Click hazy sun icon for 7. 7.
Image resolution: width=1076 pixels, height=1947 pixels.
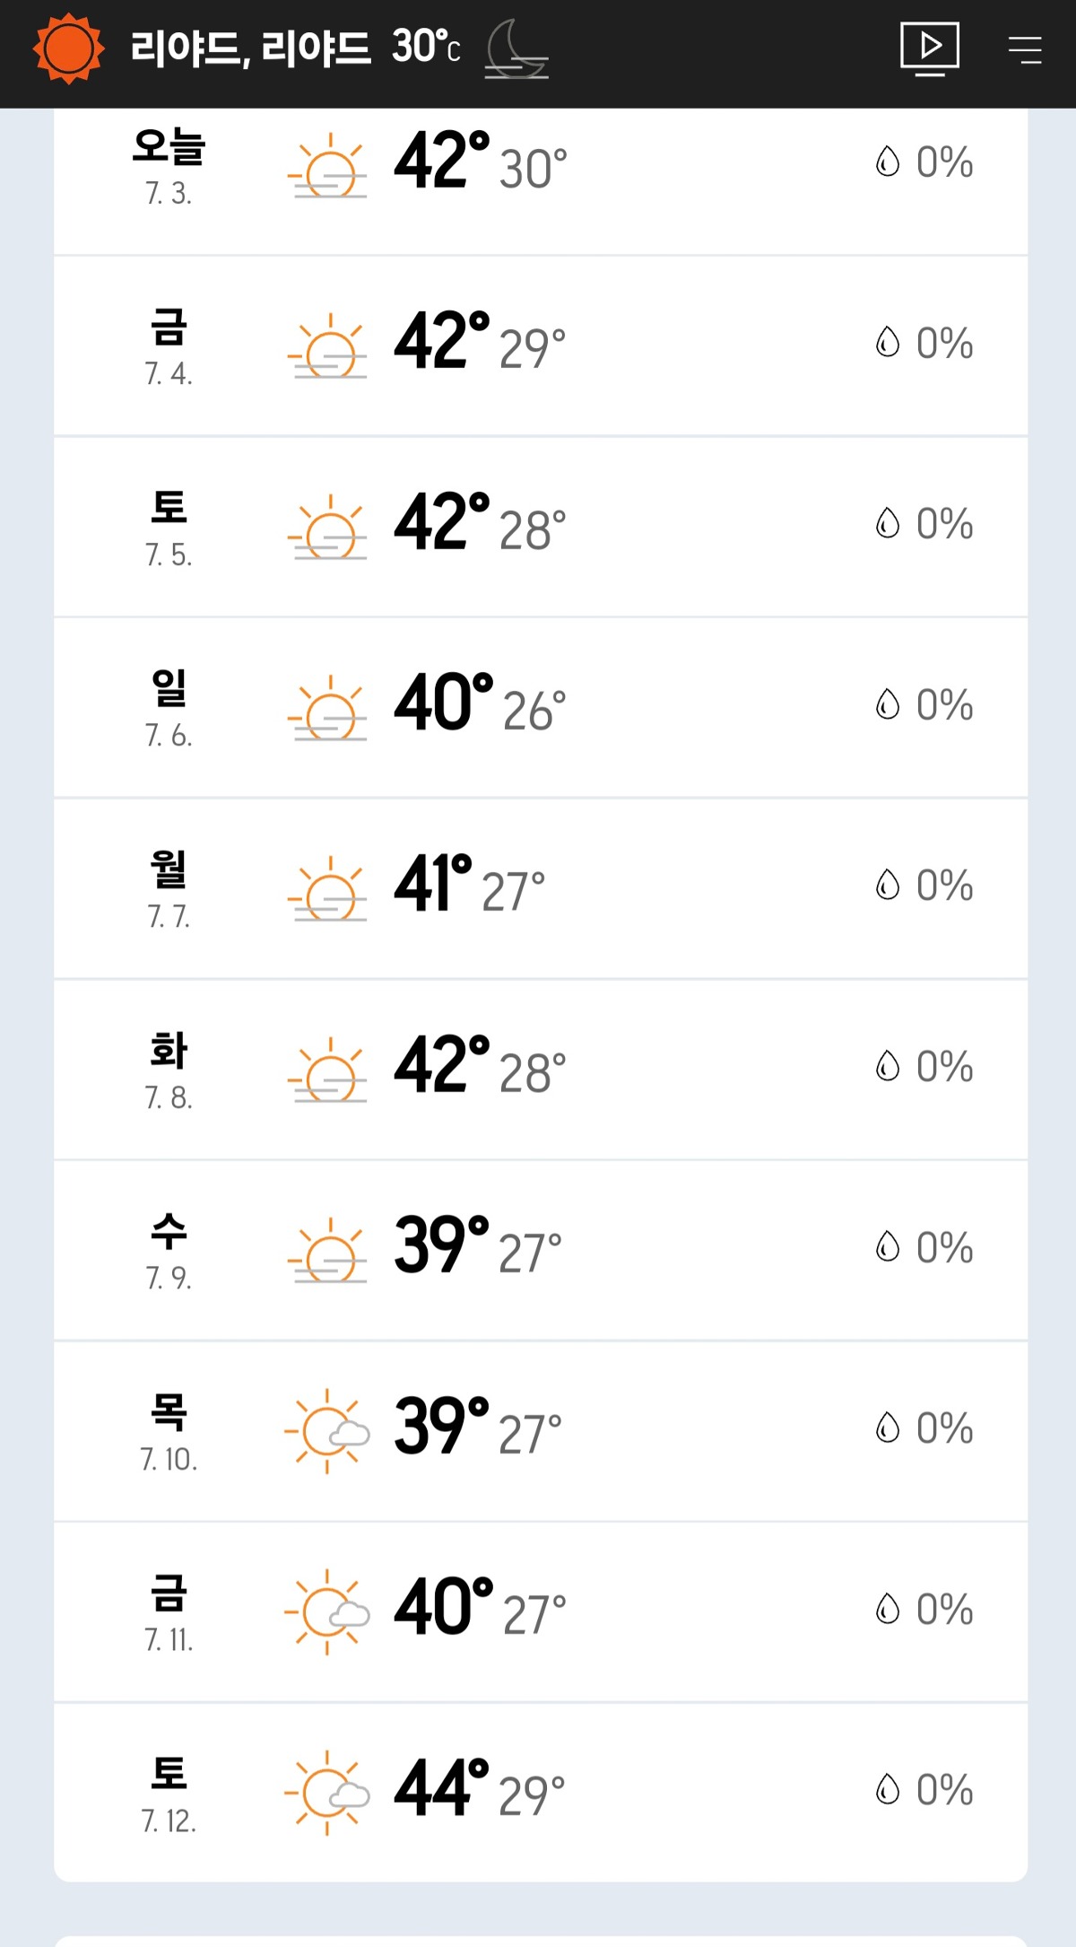coord(328,889)
